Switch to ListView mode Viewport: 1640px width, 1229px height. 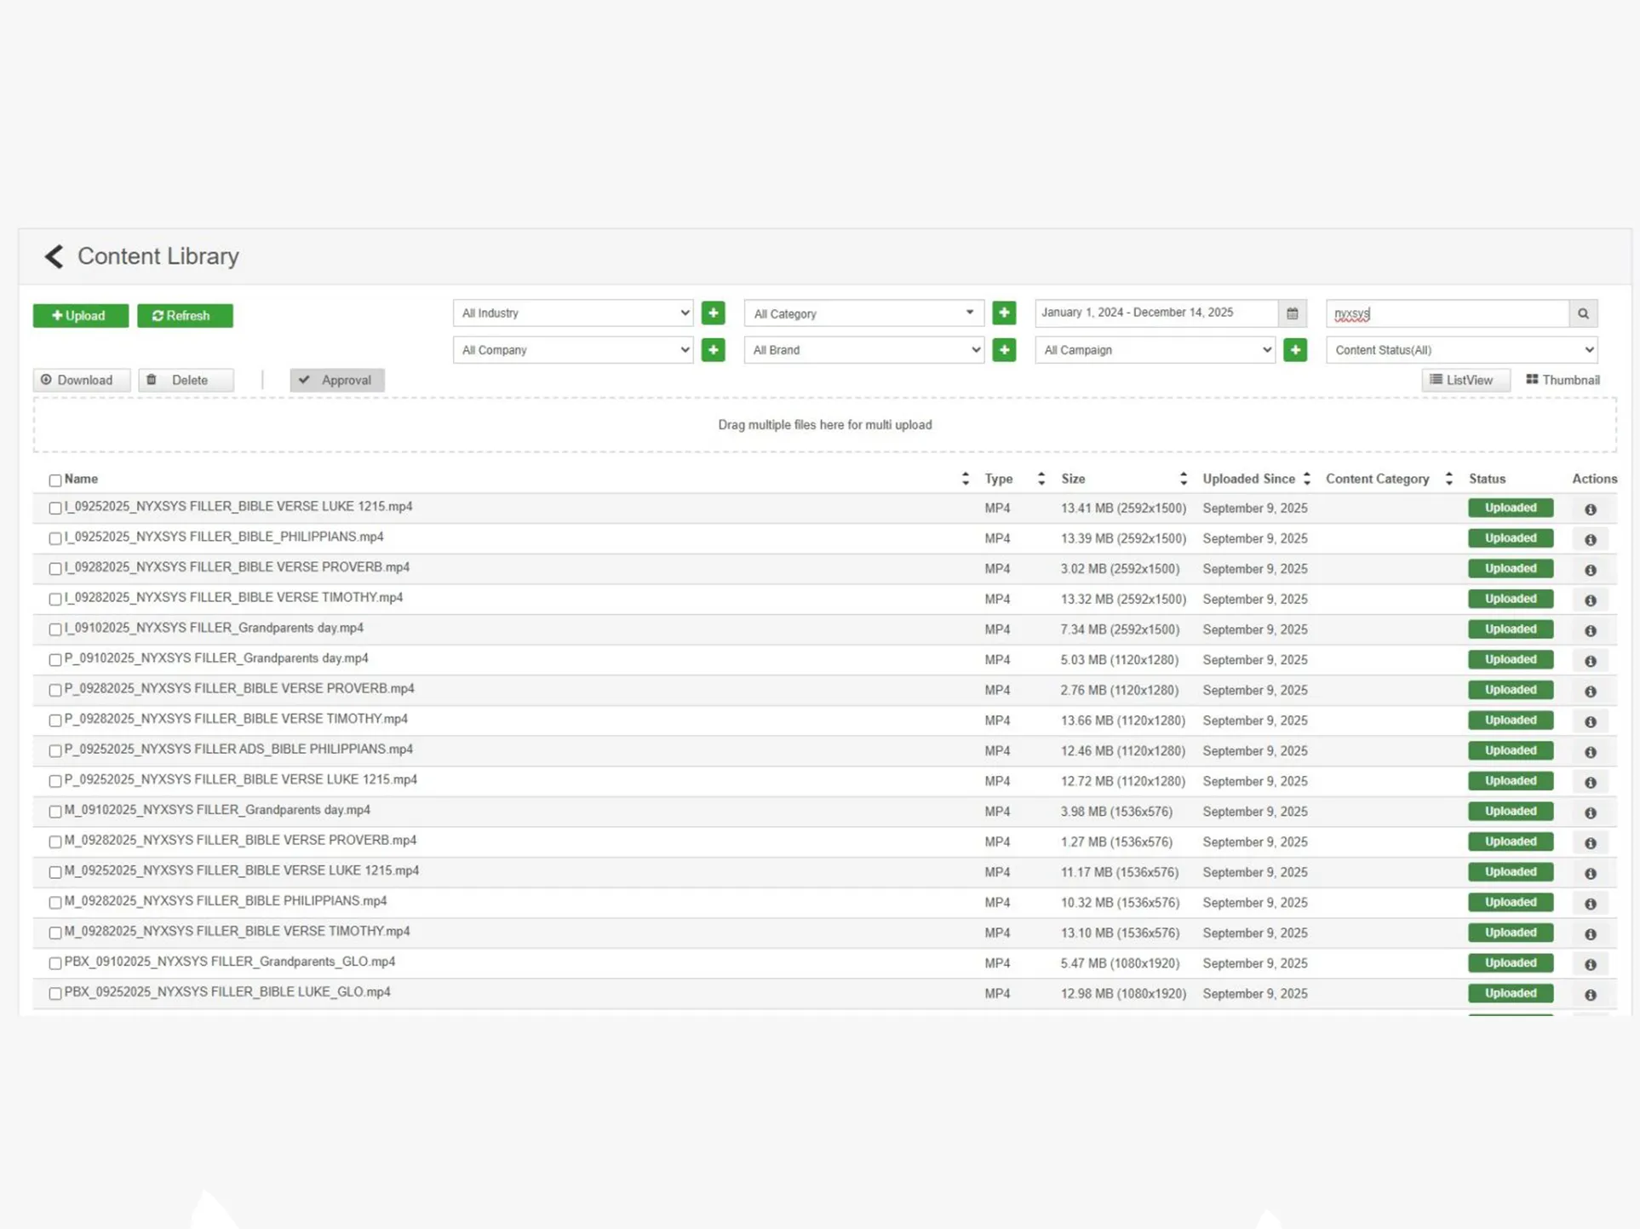1465,380
